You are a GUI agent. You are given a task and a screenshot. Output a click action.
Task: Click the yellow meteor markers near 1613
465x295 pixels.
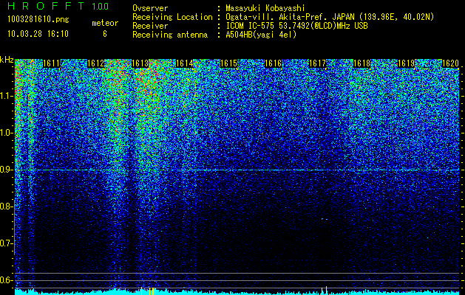149,291
